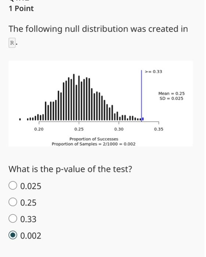Click the 'What is the p-value' question text

click(x=70, y=169)
